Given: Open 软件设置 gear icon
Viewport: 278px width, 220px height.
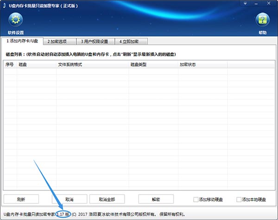Looking at the screenshot, I should point(16,19).
